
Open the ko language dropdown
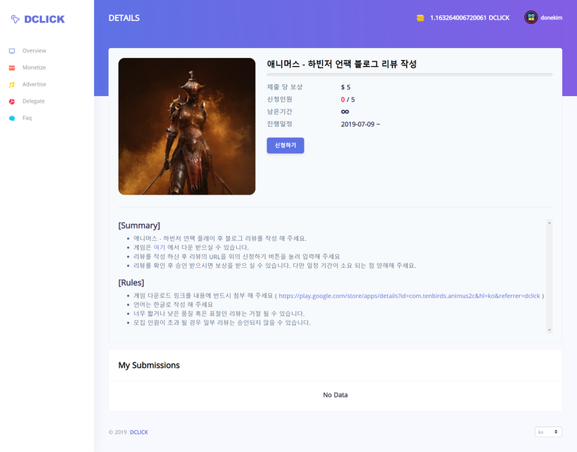click(x=548, y=432)
